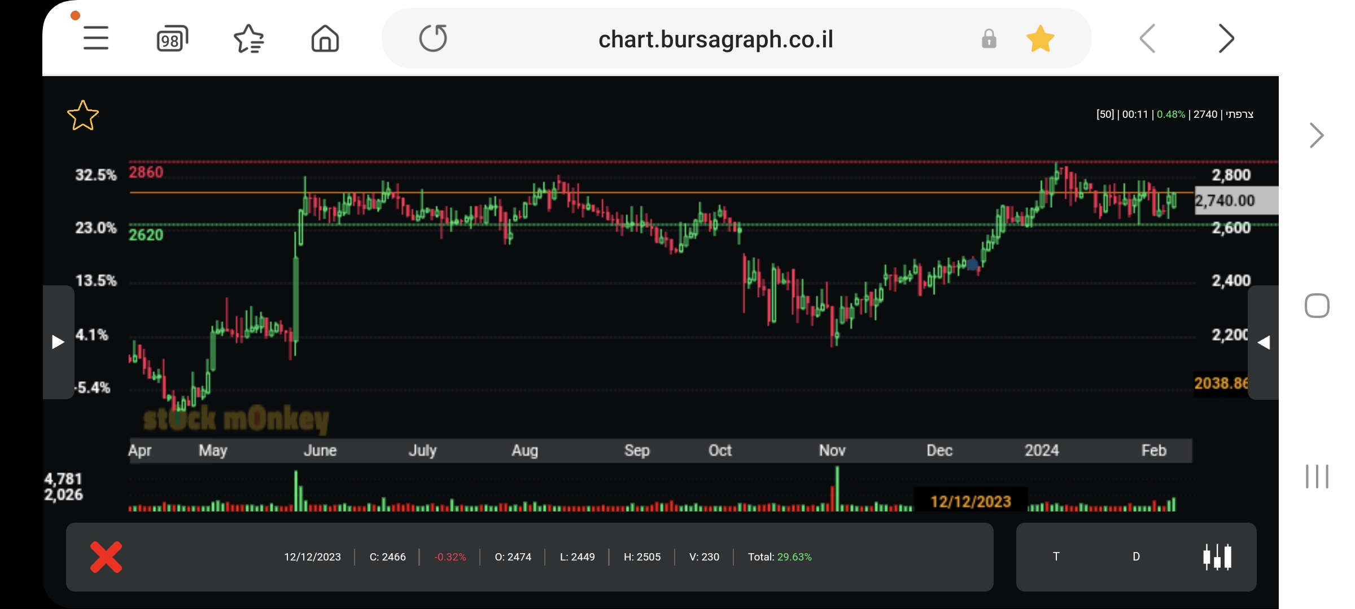This screenshot has height=609, width=1355.
Task: Open the bookmarks list star icon
Action: 248,39
